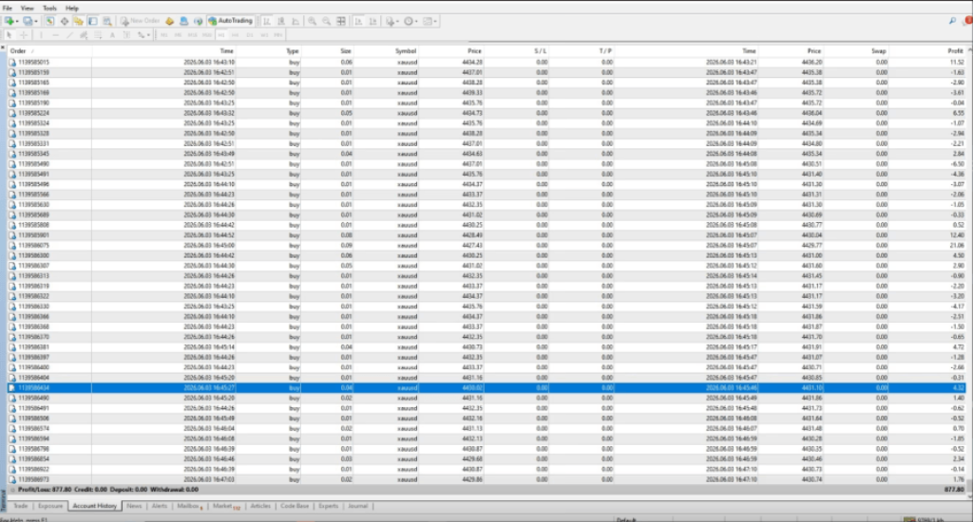Toggle the H1 timeframe button
973x522 pixels.
click(x=221, y=35)
